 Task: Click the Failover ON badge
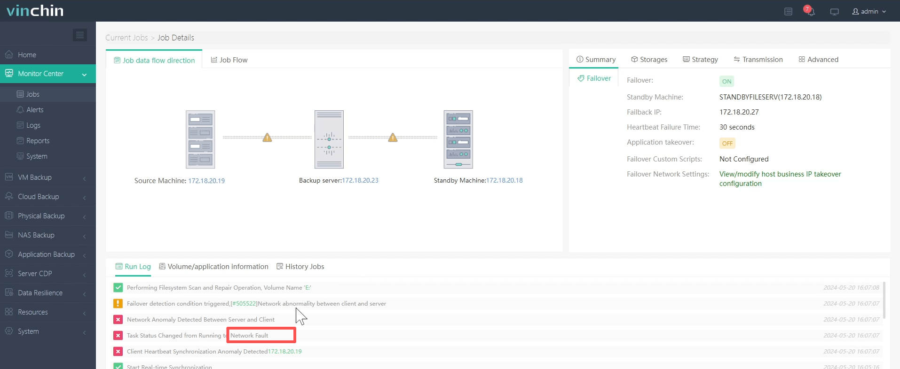tap(726, 81)
